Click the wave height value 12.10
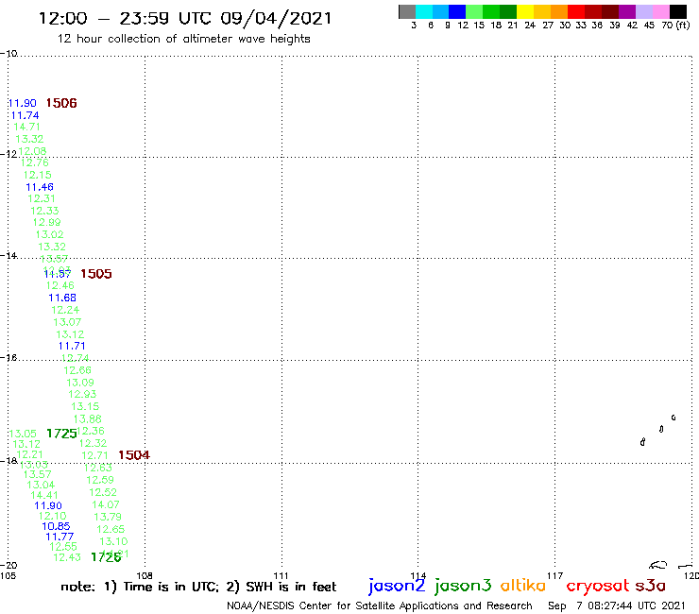The width and height of the screenshot is (699, 614). click(x=53, y=517)
